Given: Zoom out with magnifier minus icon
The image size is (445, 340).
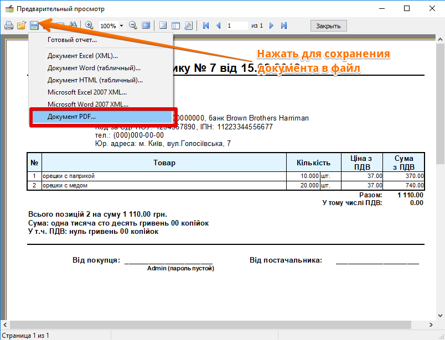Looking at the screenshot, I should [133, 25].
